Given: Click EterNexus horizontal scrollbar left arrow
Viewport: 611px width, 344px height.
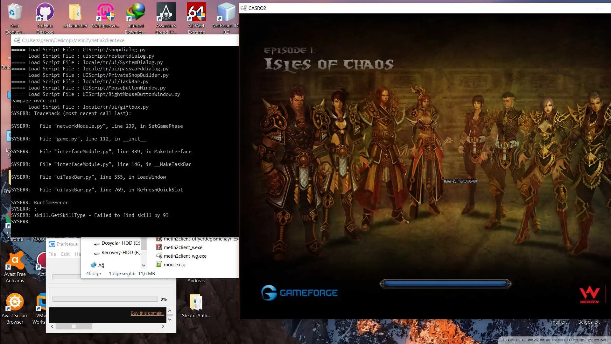Looking at the screenshot, I should (52, 326).
